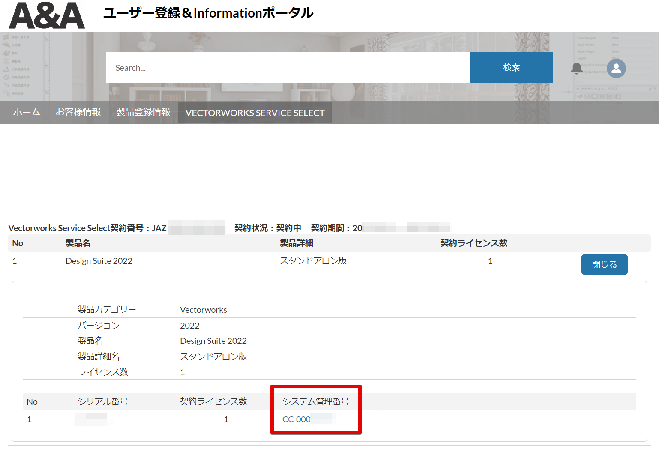Screen dimensions: 659x451
Task: Select Design Suite 2022 in product row
Action: 99,261
